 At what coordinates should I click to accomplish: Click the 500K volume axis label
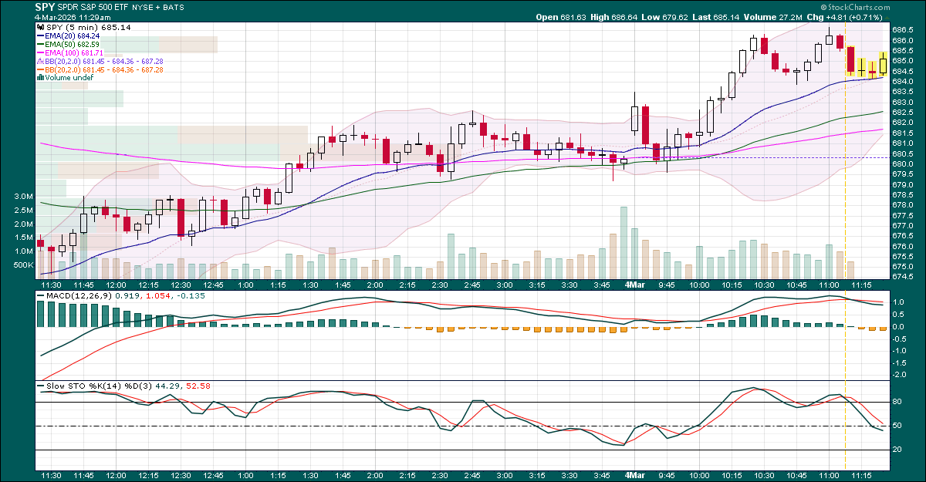pyautogui.click(x=23, y=265)
